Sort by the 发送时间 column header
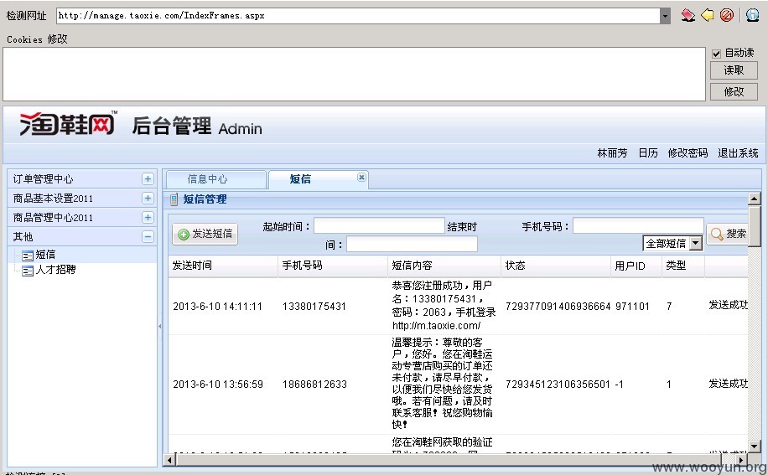768x475 pixels. coord(223,266)
